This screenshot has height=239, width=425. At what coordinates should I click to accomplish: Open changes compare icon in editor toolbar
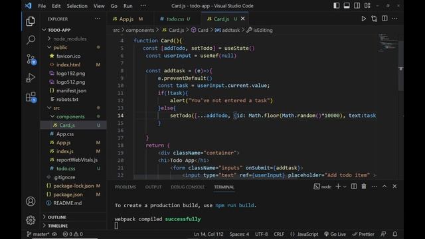pyautogui.click(x=374, y=19)
